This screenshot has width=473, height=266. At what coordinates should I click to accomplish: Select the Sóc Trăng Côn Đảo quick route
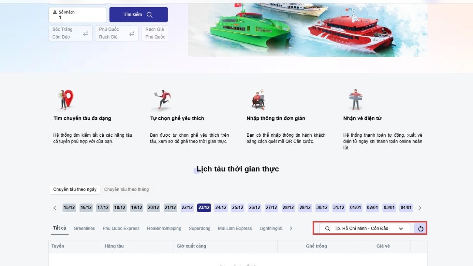tap(70, 33)
